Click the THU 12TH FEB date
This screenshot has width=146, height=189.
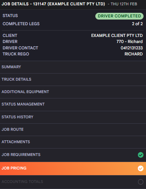(124, 4)
